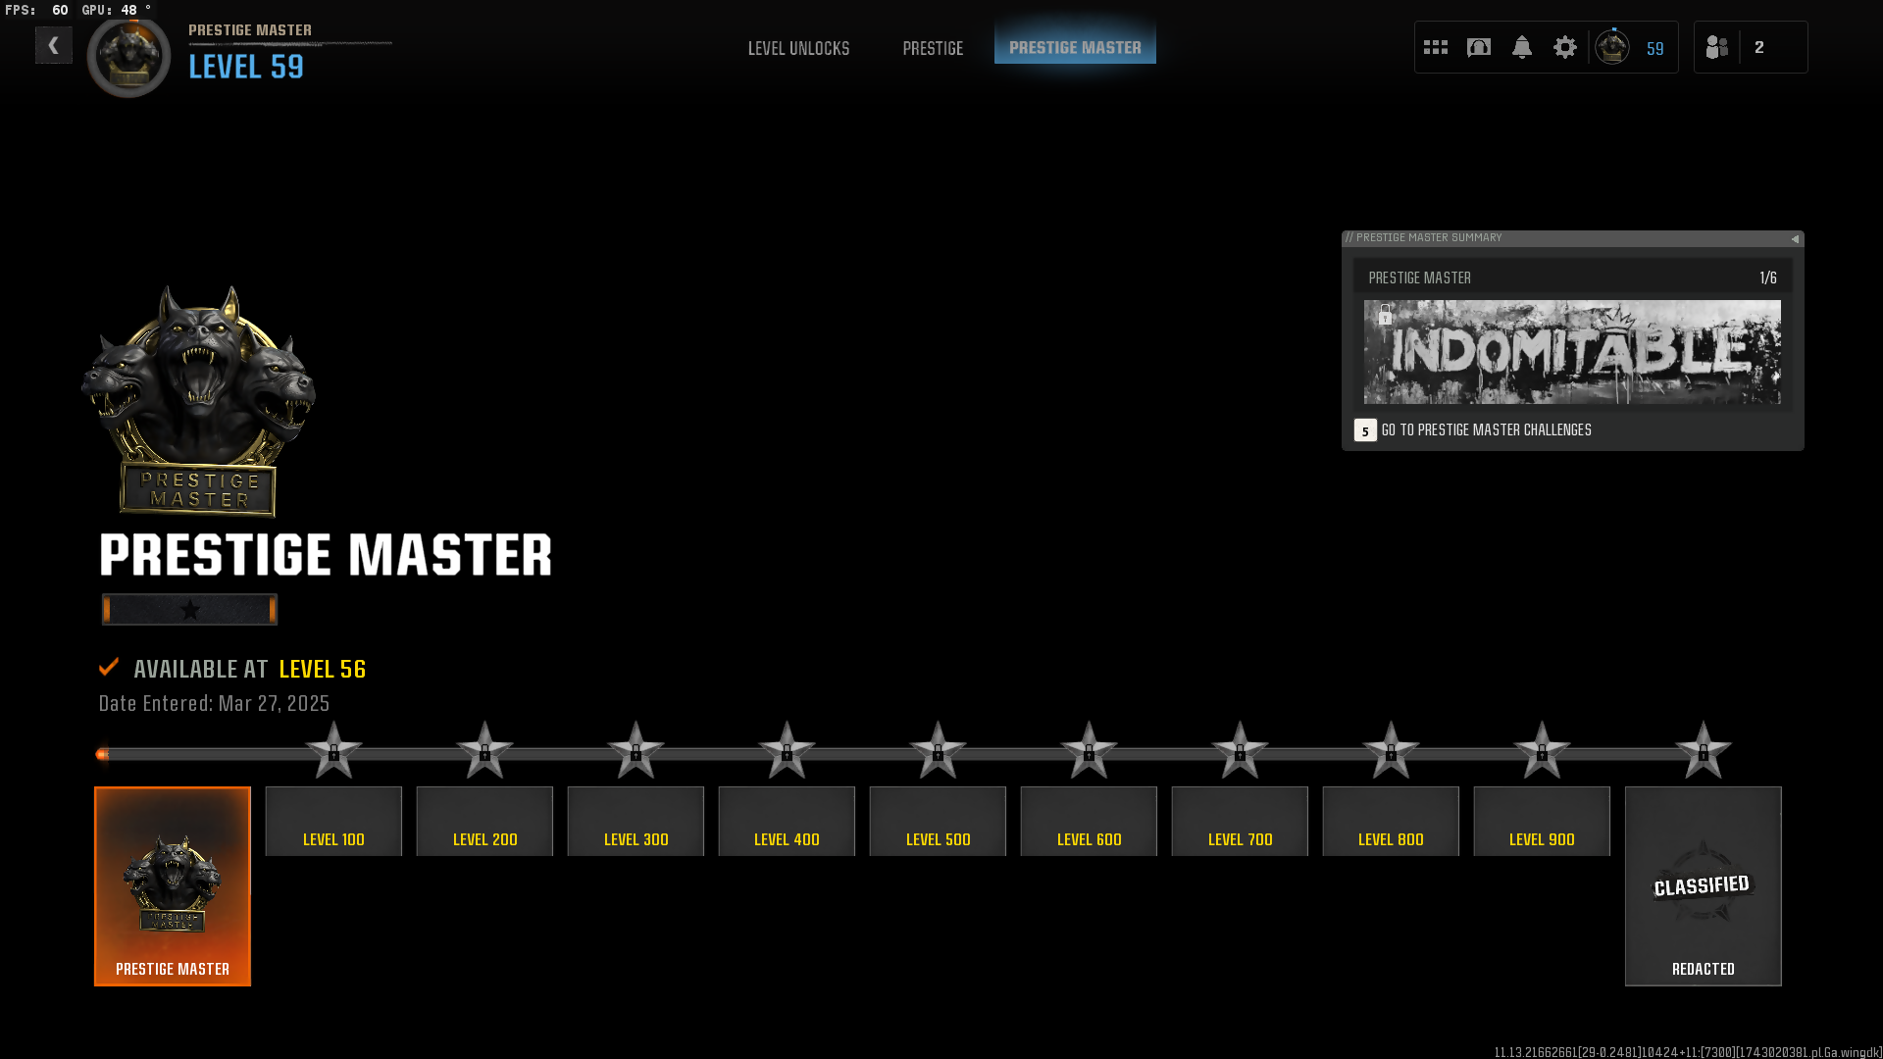1883x1059 pixels.
Task: Click the locked star above Level 100
Action: (333, 752)
